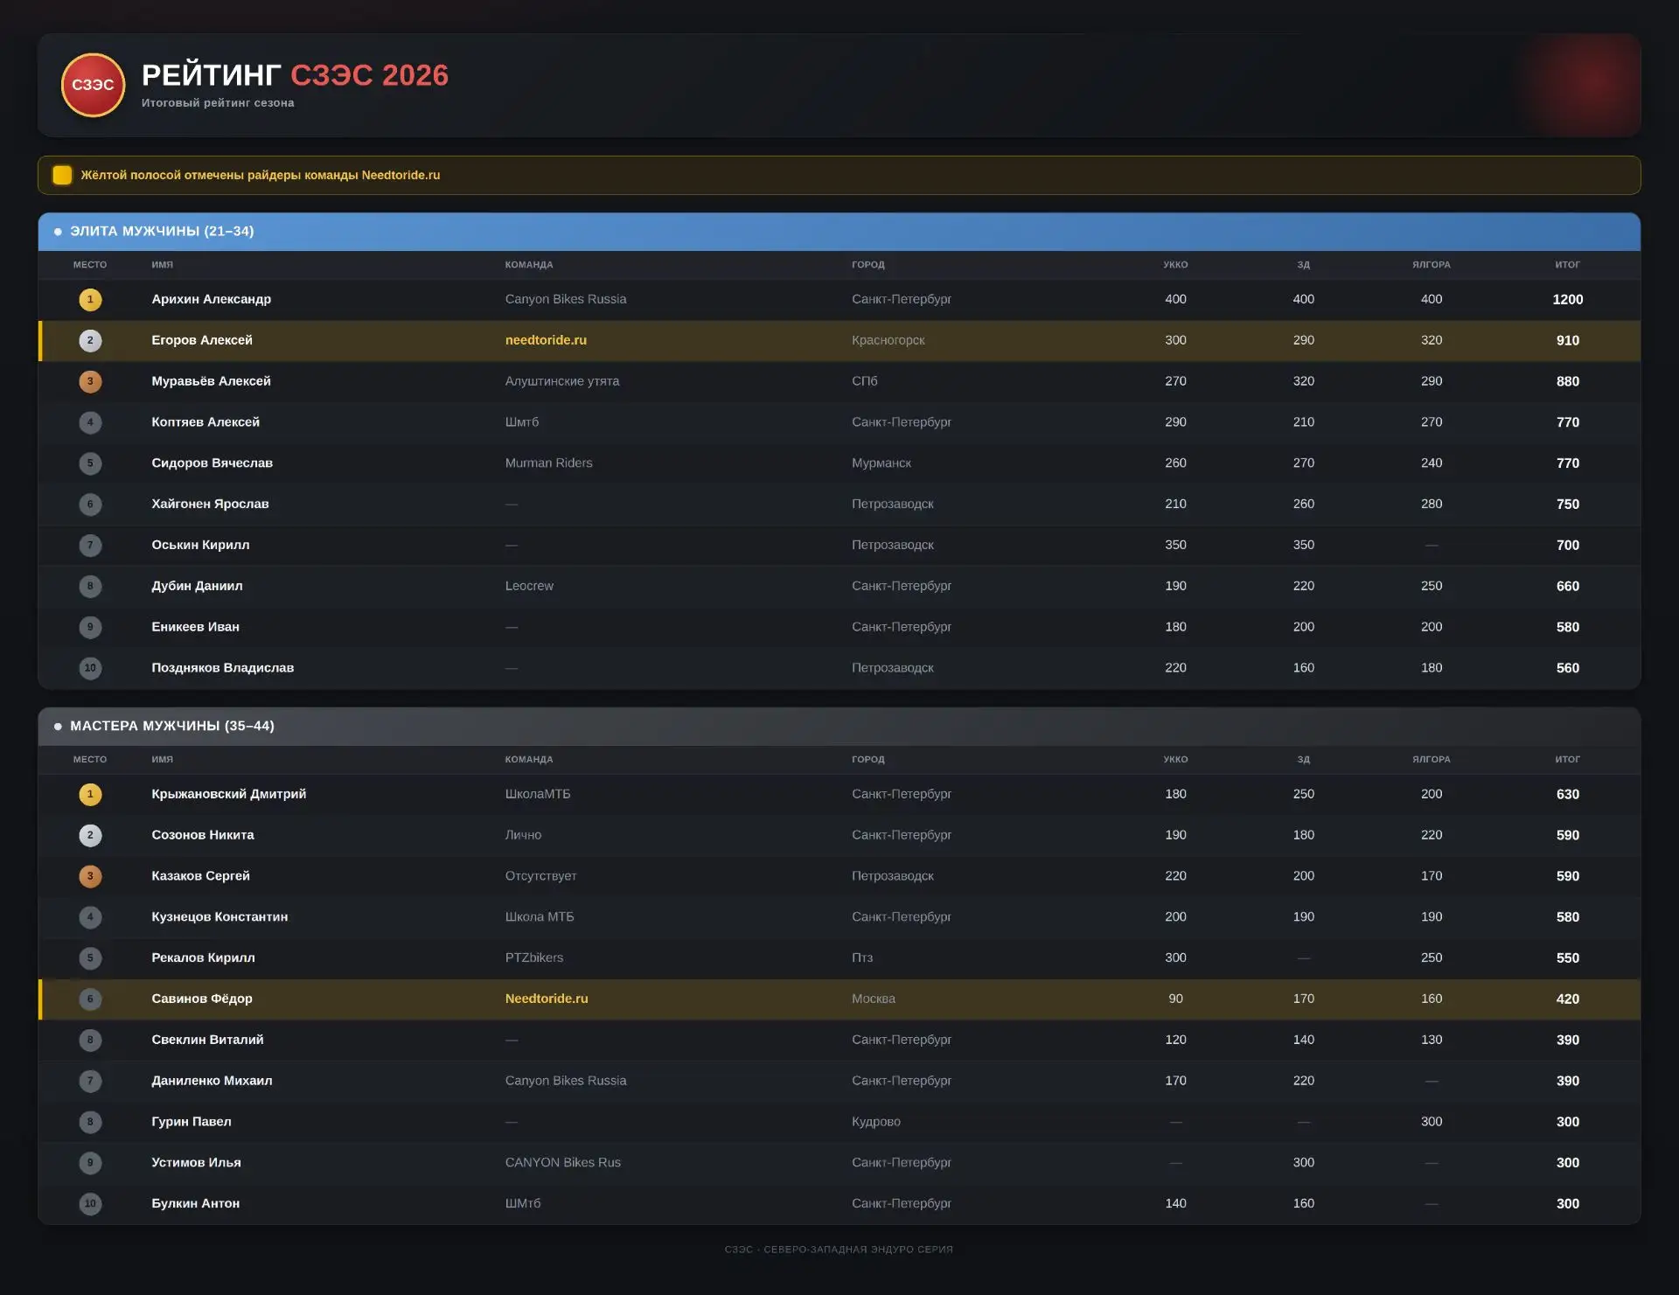The image size is (1679, 1295).
Task: Select the Элита мужчины (21–34) section header
Action: (839, 232)
